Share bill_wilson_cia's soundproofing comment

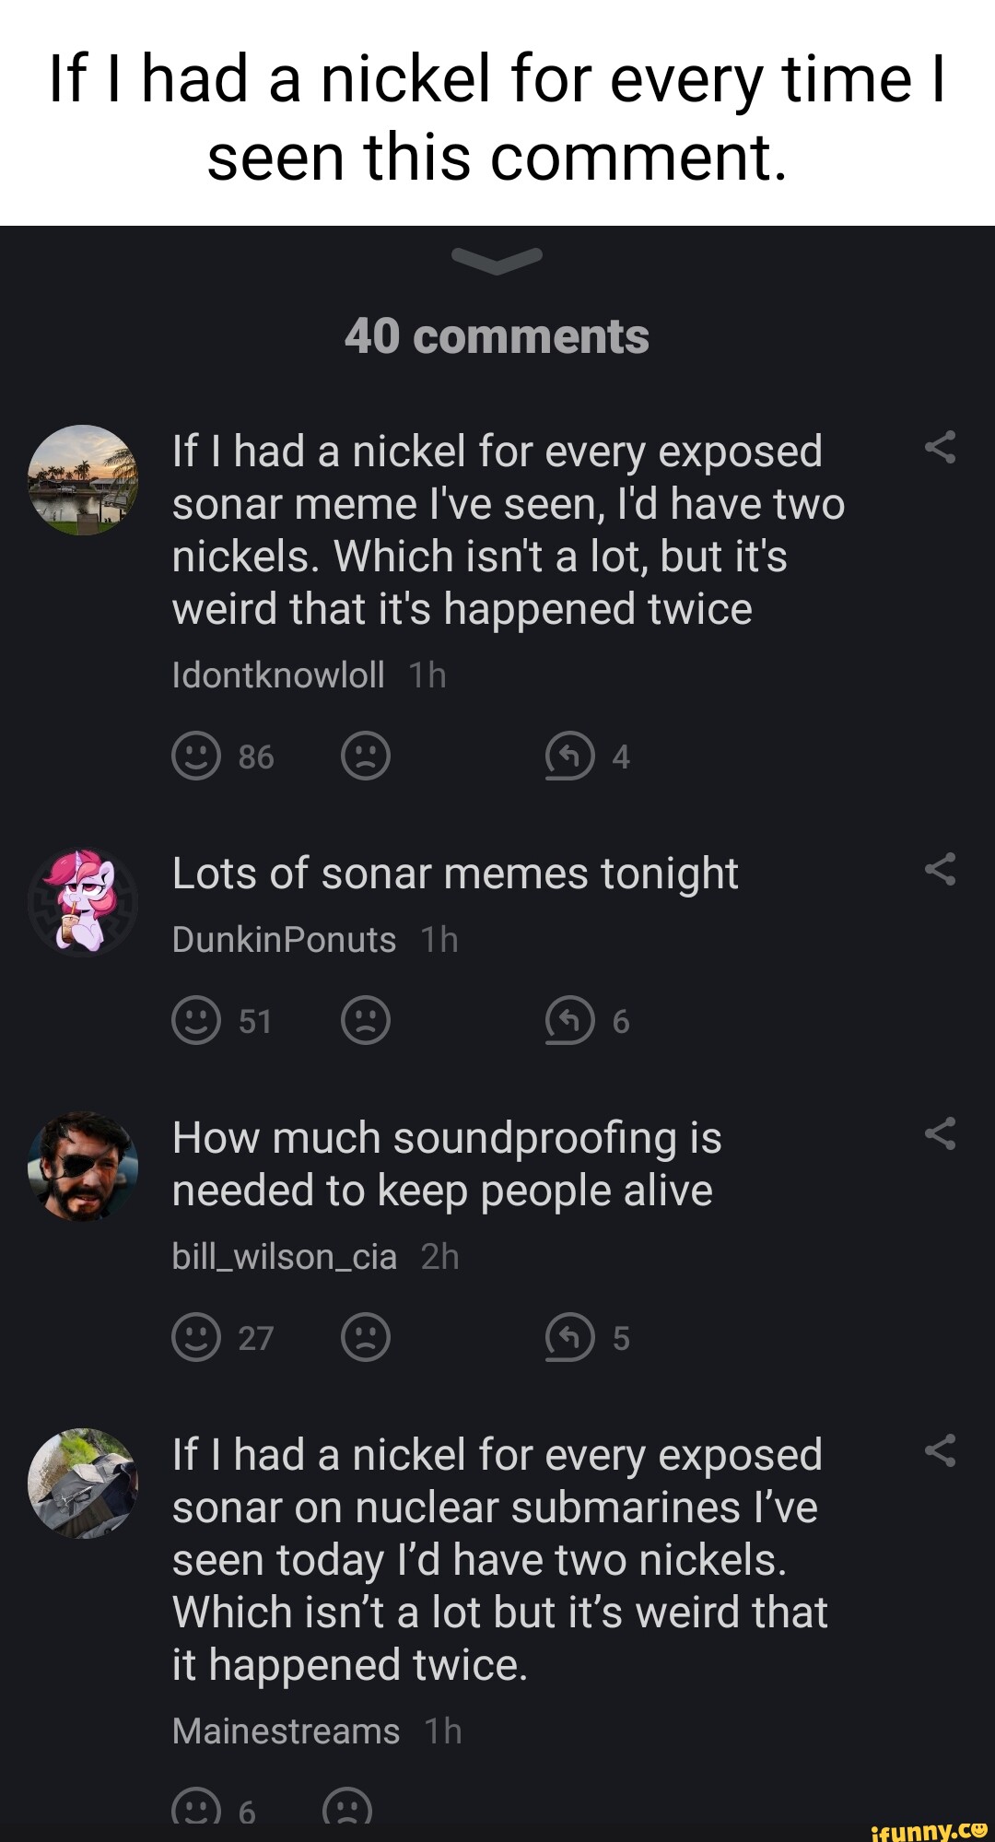pyautogui.click(x=940, y=1133)
